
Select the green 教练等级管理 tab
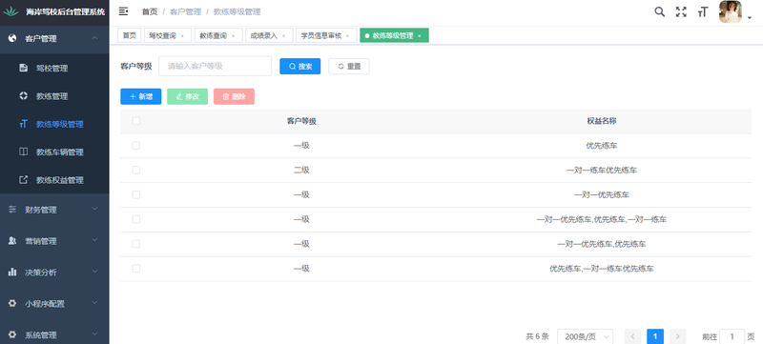pyautogui.click(x=393, y=36)
